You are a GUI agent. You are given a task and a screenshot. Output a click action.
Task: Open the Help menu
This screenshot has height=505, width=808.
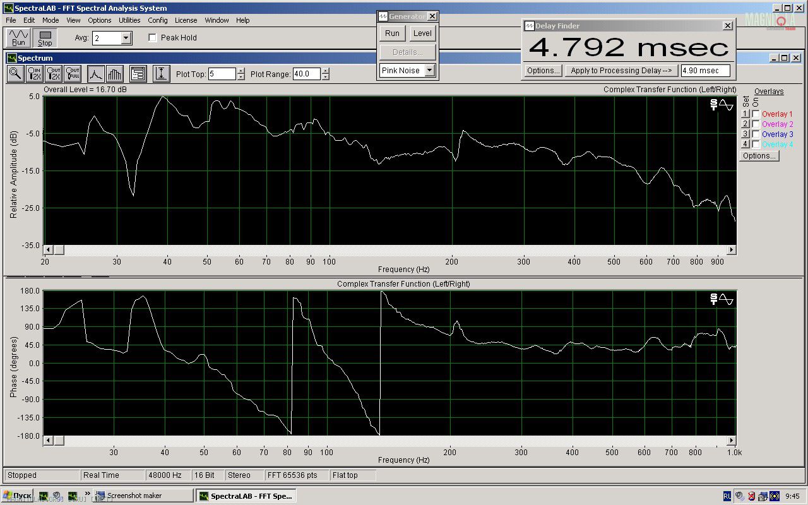tap(243, 20)
